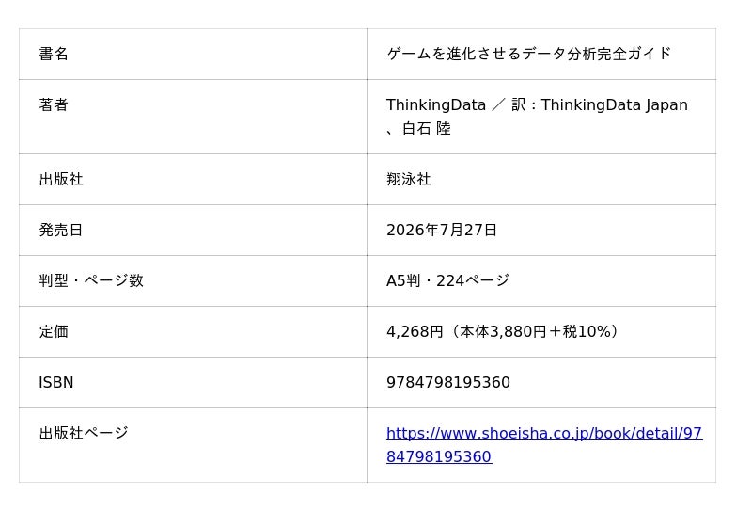Click the second line of the URL link
Viewport: 752px width, 511px height.
pos(439,456)
